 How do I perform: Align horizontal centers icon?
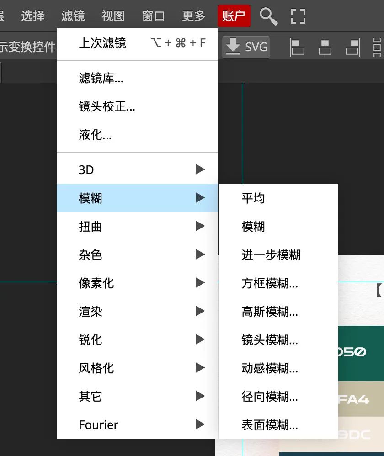pyautogui.click(x=325, y=47)
